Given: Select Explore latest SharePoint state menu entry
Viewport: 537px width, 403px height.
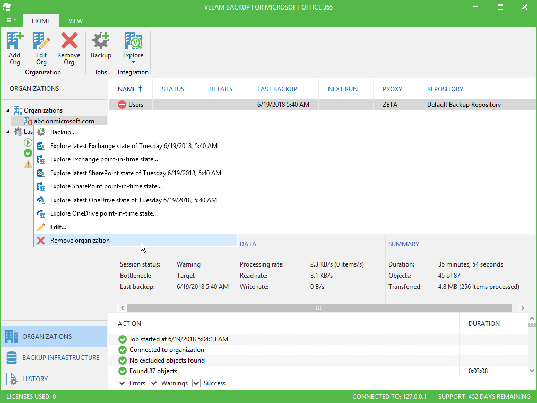Looking at the screenshot, I should [x=136, y=173].
